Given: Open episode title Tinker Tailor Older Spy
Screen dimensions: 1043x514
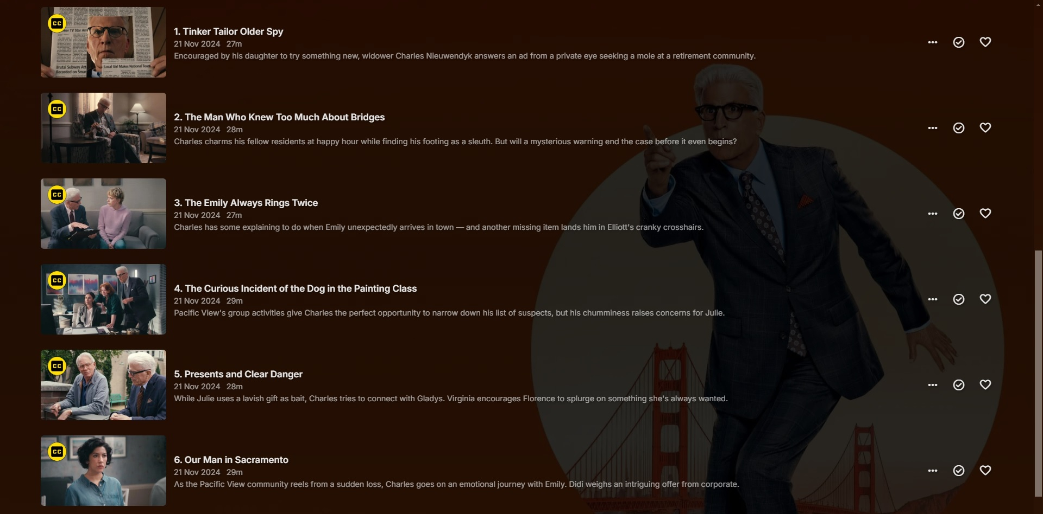Looking at the screenshot, I should 228,31.
